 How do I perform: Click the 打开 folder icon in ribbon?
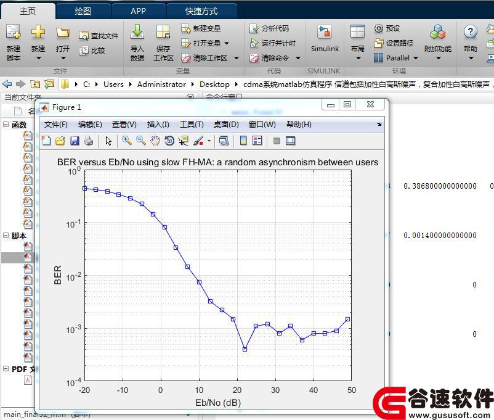[x=63, y=32]
